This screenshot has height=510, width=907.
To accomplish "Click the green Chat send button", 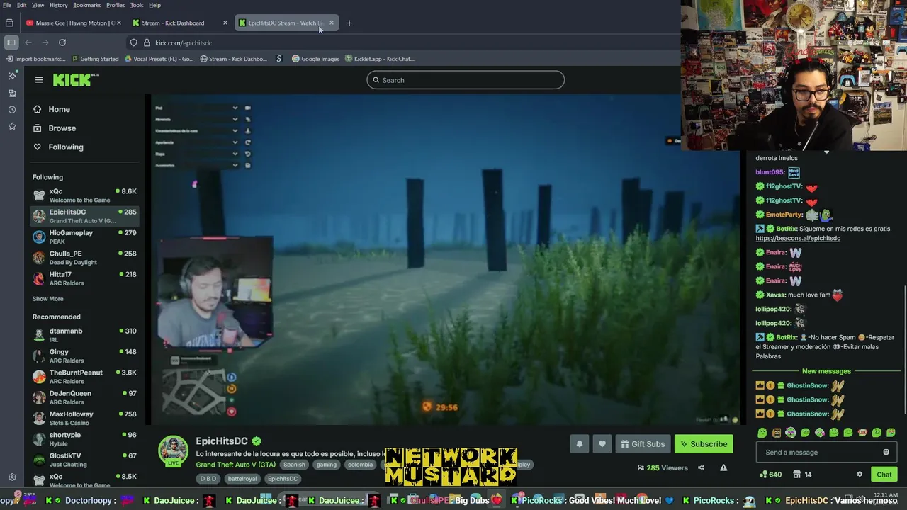I will click(884, 475).
